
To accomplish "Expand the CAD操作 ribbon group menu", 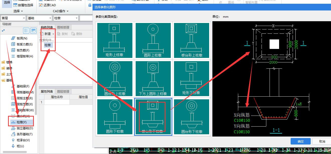I will tap(61, 11).
